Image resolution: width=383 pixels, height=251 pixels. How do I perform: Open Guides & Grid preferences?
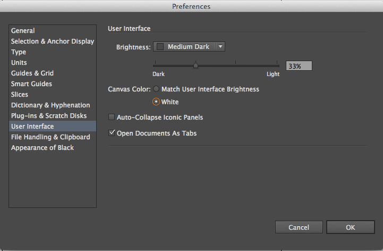click(x=32, y=73)
